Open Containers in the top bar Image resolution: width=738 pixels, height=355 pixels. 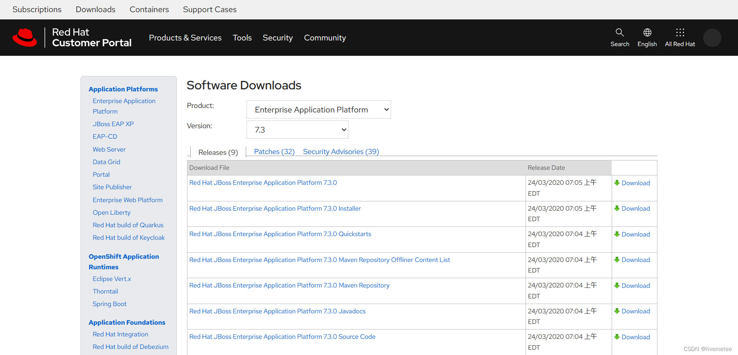point(149,9)
